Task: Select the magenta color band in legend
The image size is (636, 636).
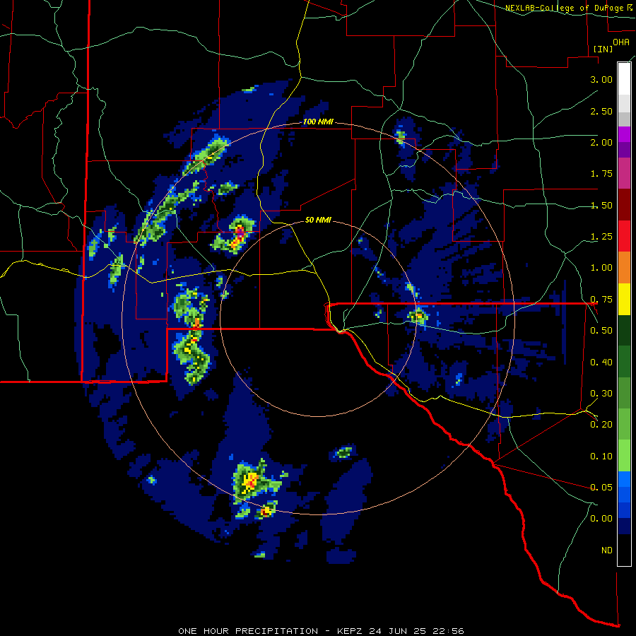Action: 624,134
